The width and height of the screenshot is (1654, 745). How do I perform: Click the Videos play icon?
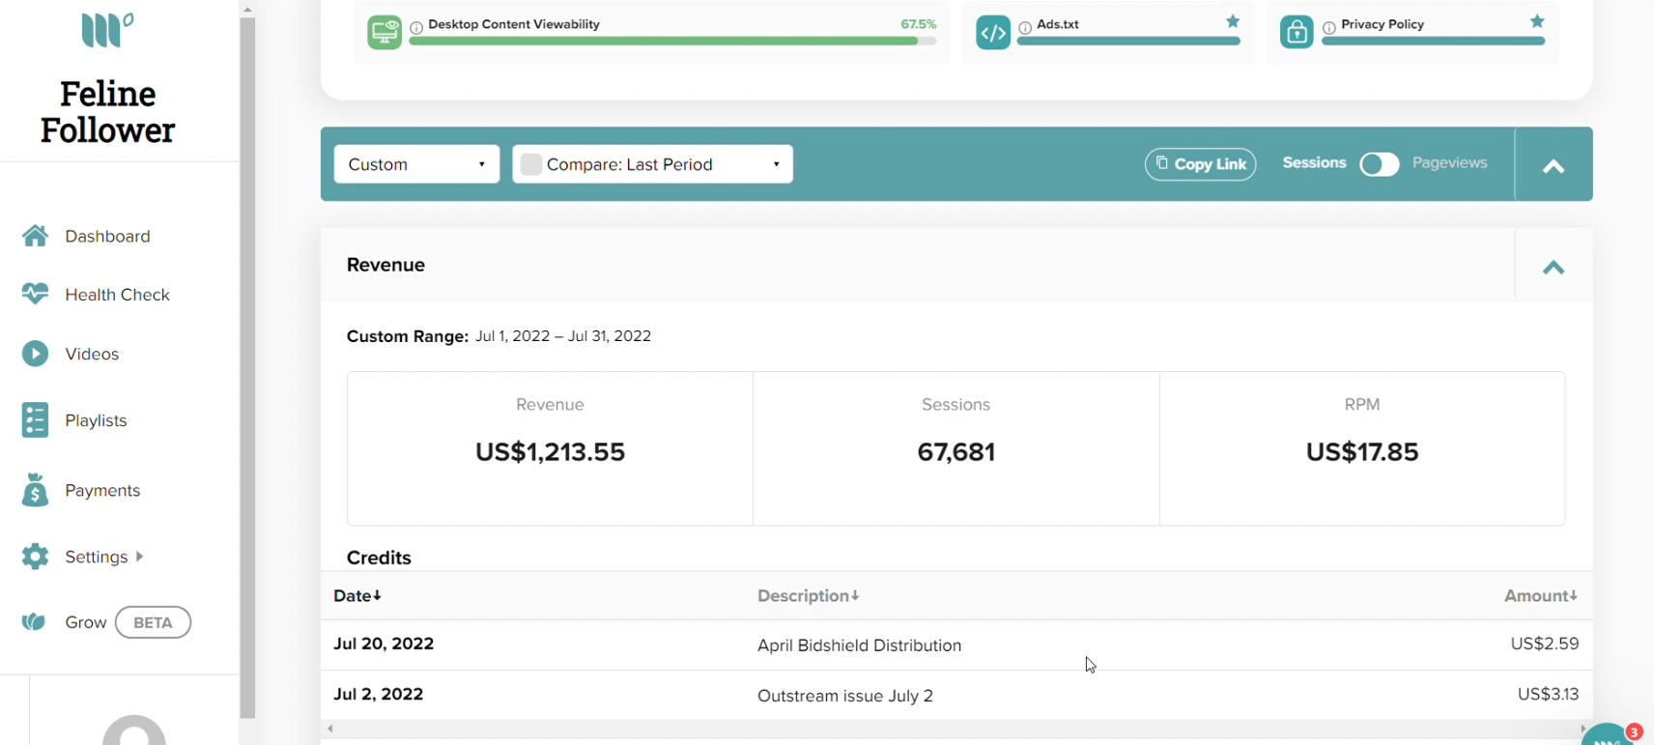36,354
